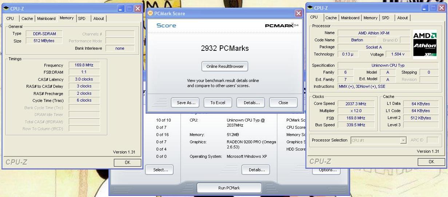Click the left CPU-Z title bar chip icon
Image resolution: width=448 pixels, height=197 pixels.
[6, 8]
